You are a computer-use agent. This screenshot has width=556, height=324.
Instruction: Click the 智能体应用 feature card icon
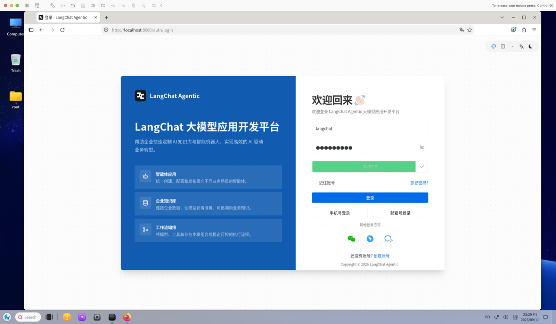click(145, 176)
